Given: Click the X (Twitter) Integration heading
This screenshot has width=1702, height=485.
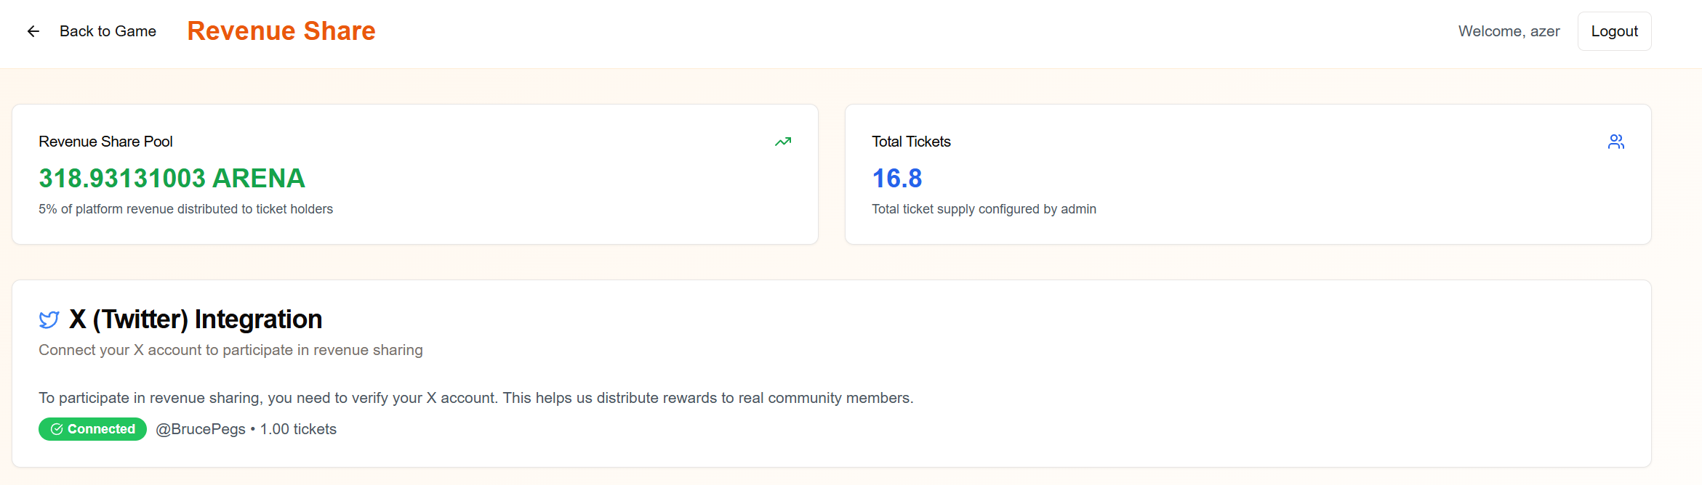Looking at the screenshot, I should (x=196, y=319).
